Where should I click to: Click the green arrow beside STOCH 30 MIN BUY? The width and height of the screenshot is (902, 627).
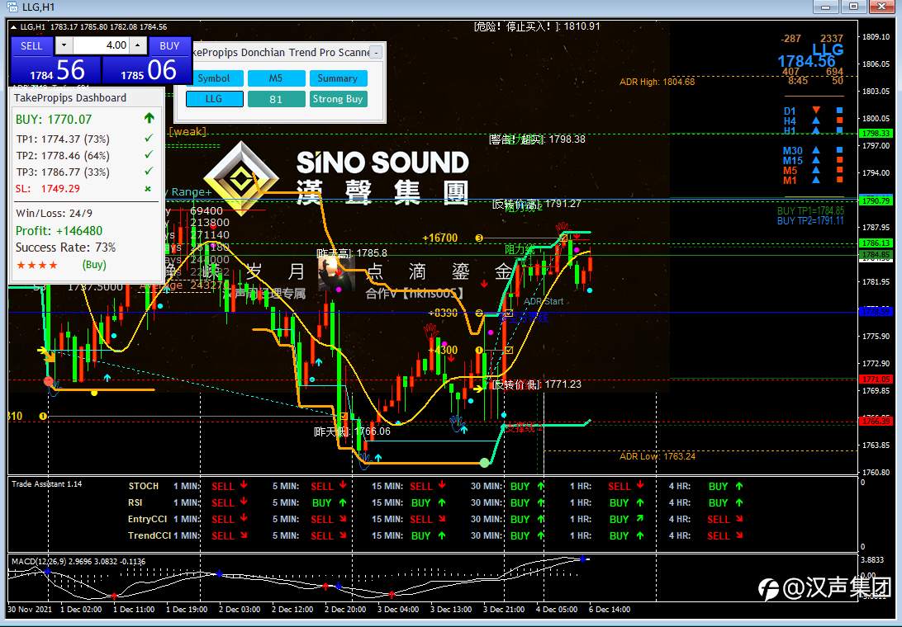541,486
